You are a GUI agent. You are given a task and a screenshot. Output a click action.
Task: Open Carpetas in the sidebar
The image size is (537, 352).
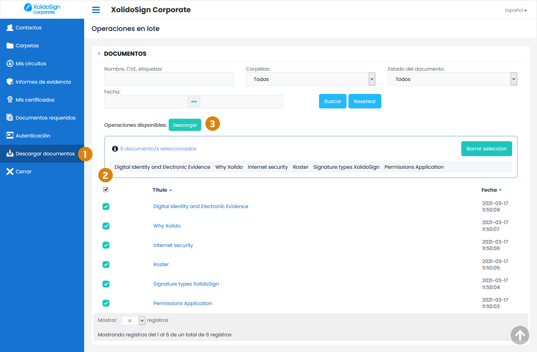tap(42, 45)
